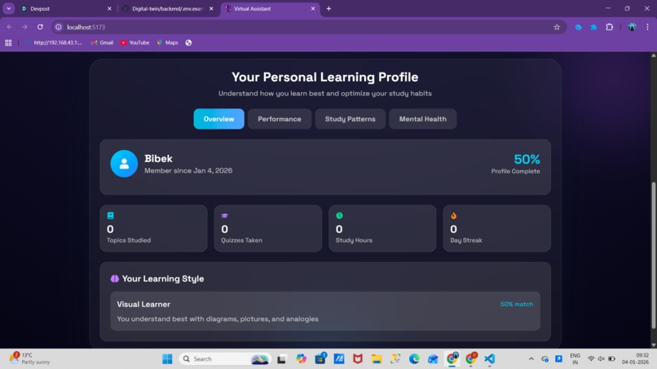Close the Devpost browser tab
Image resolution: width=657 pixels, height=369 pixels.
(x=109, y=8)
